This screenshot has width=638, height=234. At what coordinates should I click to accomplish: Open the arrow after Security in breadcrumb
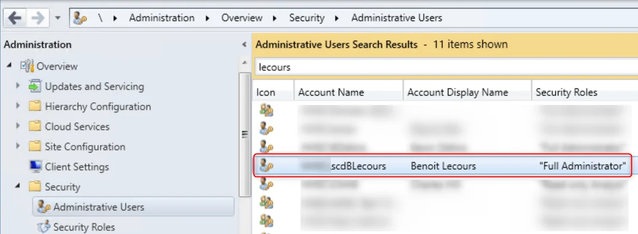tap(338, 18)
